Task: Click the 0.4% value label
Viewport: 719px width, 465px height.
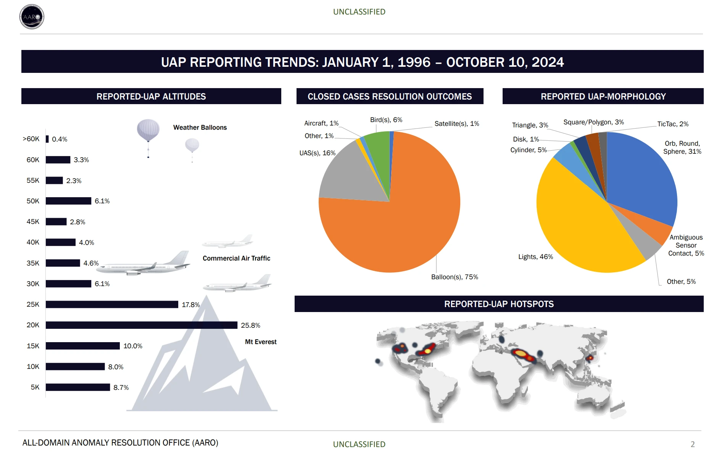Action: click(x=60, y=139)
